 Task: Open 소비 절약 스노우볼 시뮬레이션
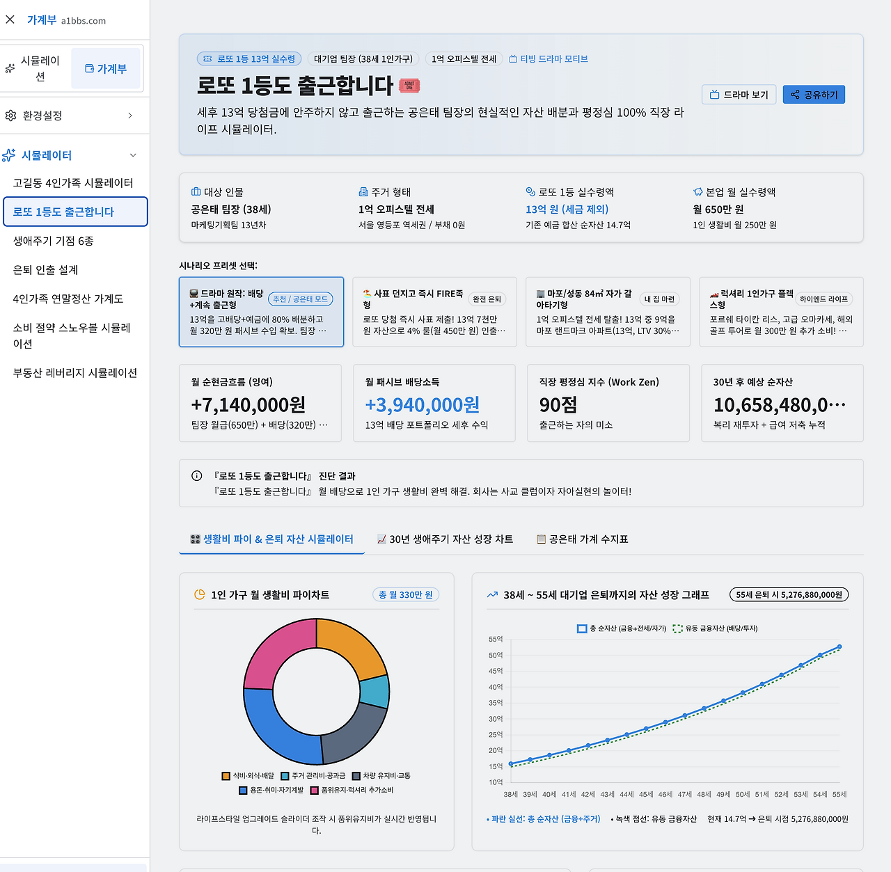(x=74, y=335)
